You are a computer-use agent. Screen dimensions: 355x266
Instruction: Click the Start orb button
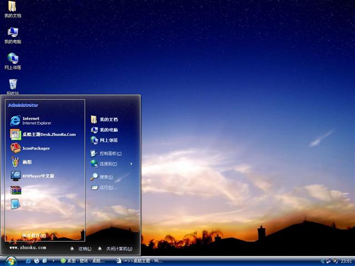pos(11,260)
